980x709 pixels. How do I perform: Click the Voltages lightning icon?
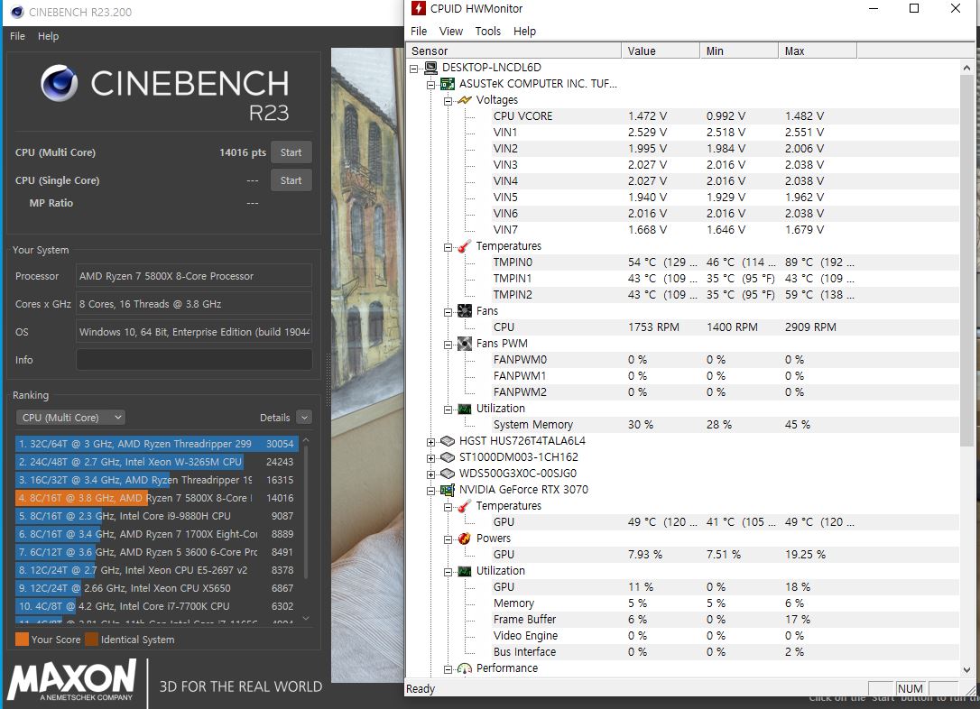click(465, 100)
